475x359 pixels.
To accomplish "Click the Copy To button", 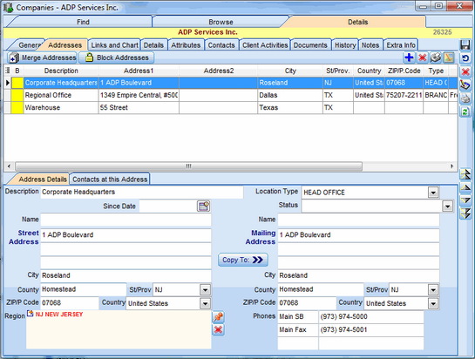I will [243, 260].
